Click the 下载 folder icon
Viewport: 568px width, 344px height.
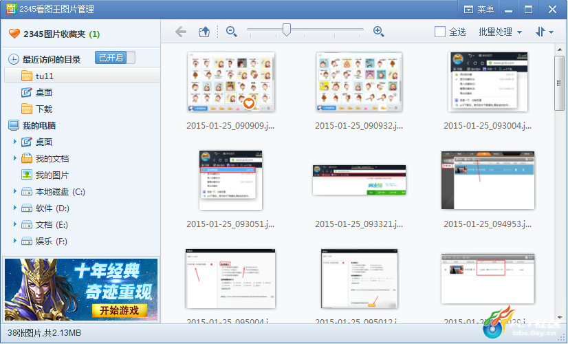click(x=26, y=109)
